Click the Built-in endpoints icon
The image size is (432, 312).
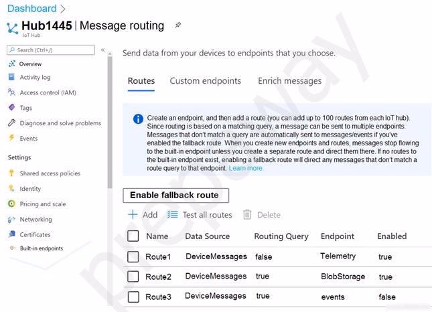[x=12, y=248]
